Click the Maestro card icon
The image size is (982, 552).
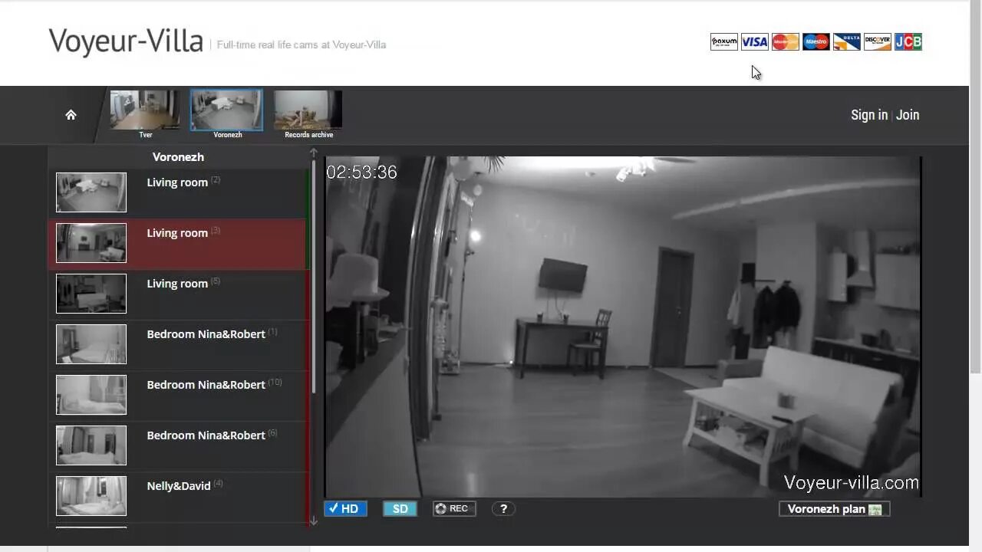pyautogui.click(x=816, y=42)
